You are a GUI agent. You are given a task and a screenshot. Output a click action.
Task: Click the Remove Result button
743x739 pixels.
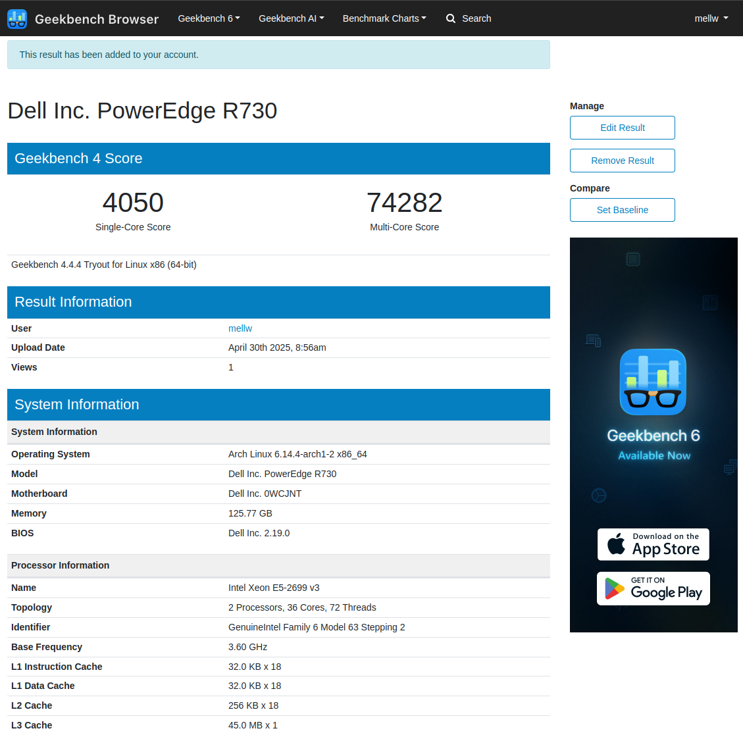click(x=622, y=161)
